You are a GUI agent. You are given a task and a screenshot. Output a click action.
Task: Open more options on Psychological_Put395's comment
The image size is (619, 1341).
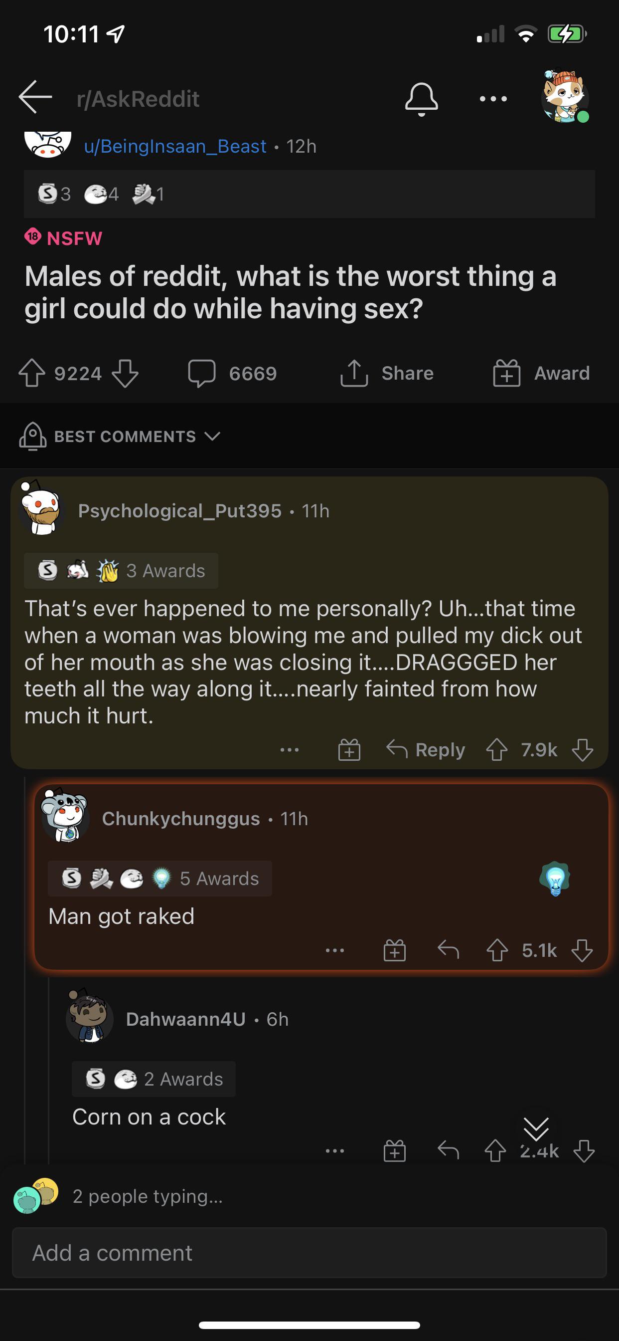pyautogui.click(x=289, y=750)
